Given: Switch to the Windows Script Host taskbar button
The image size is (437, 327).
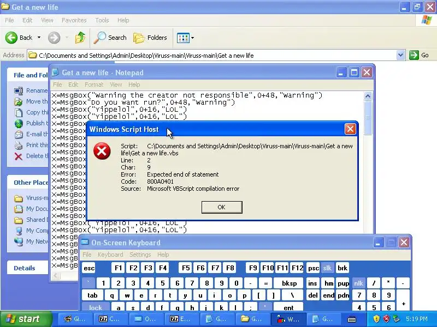Looking at the screenshot, I should click(x=288, y=319).
